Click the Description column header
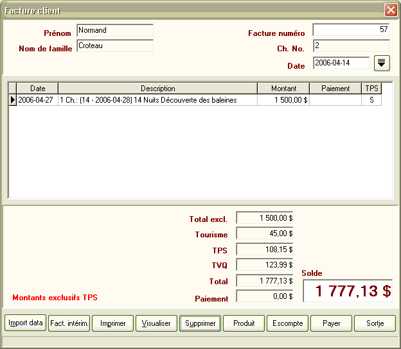 [x=157, y=89]
